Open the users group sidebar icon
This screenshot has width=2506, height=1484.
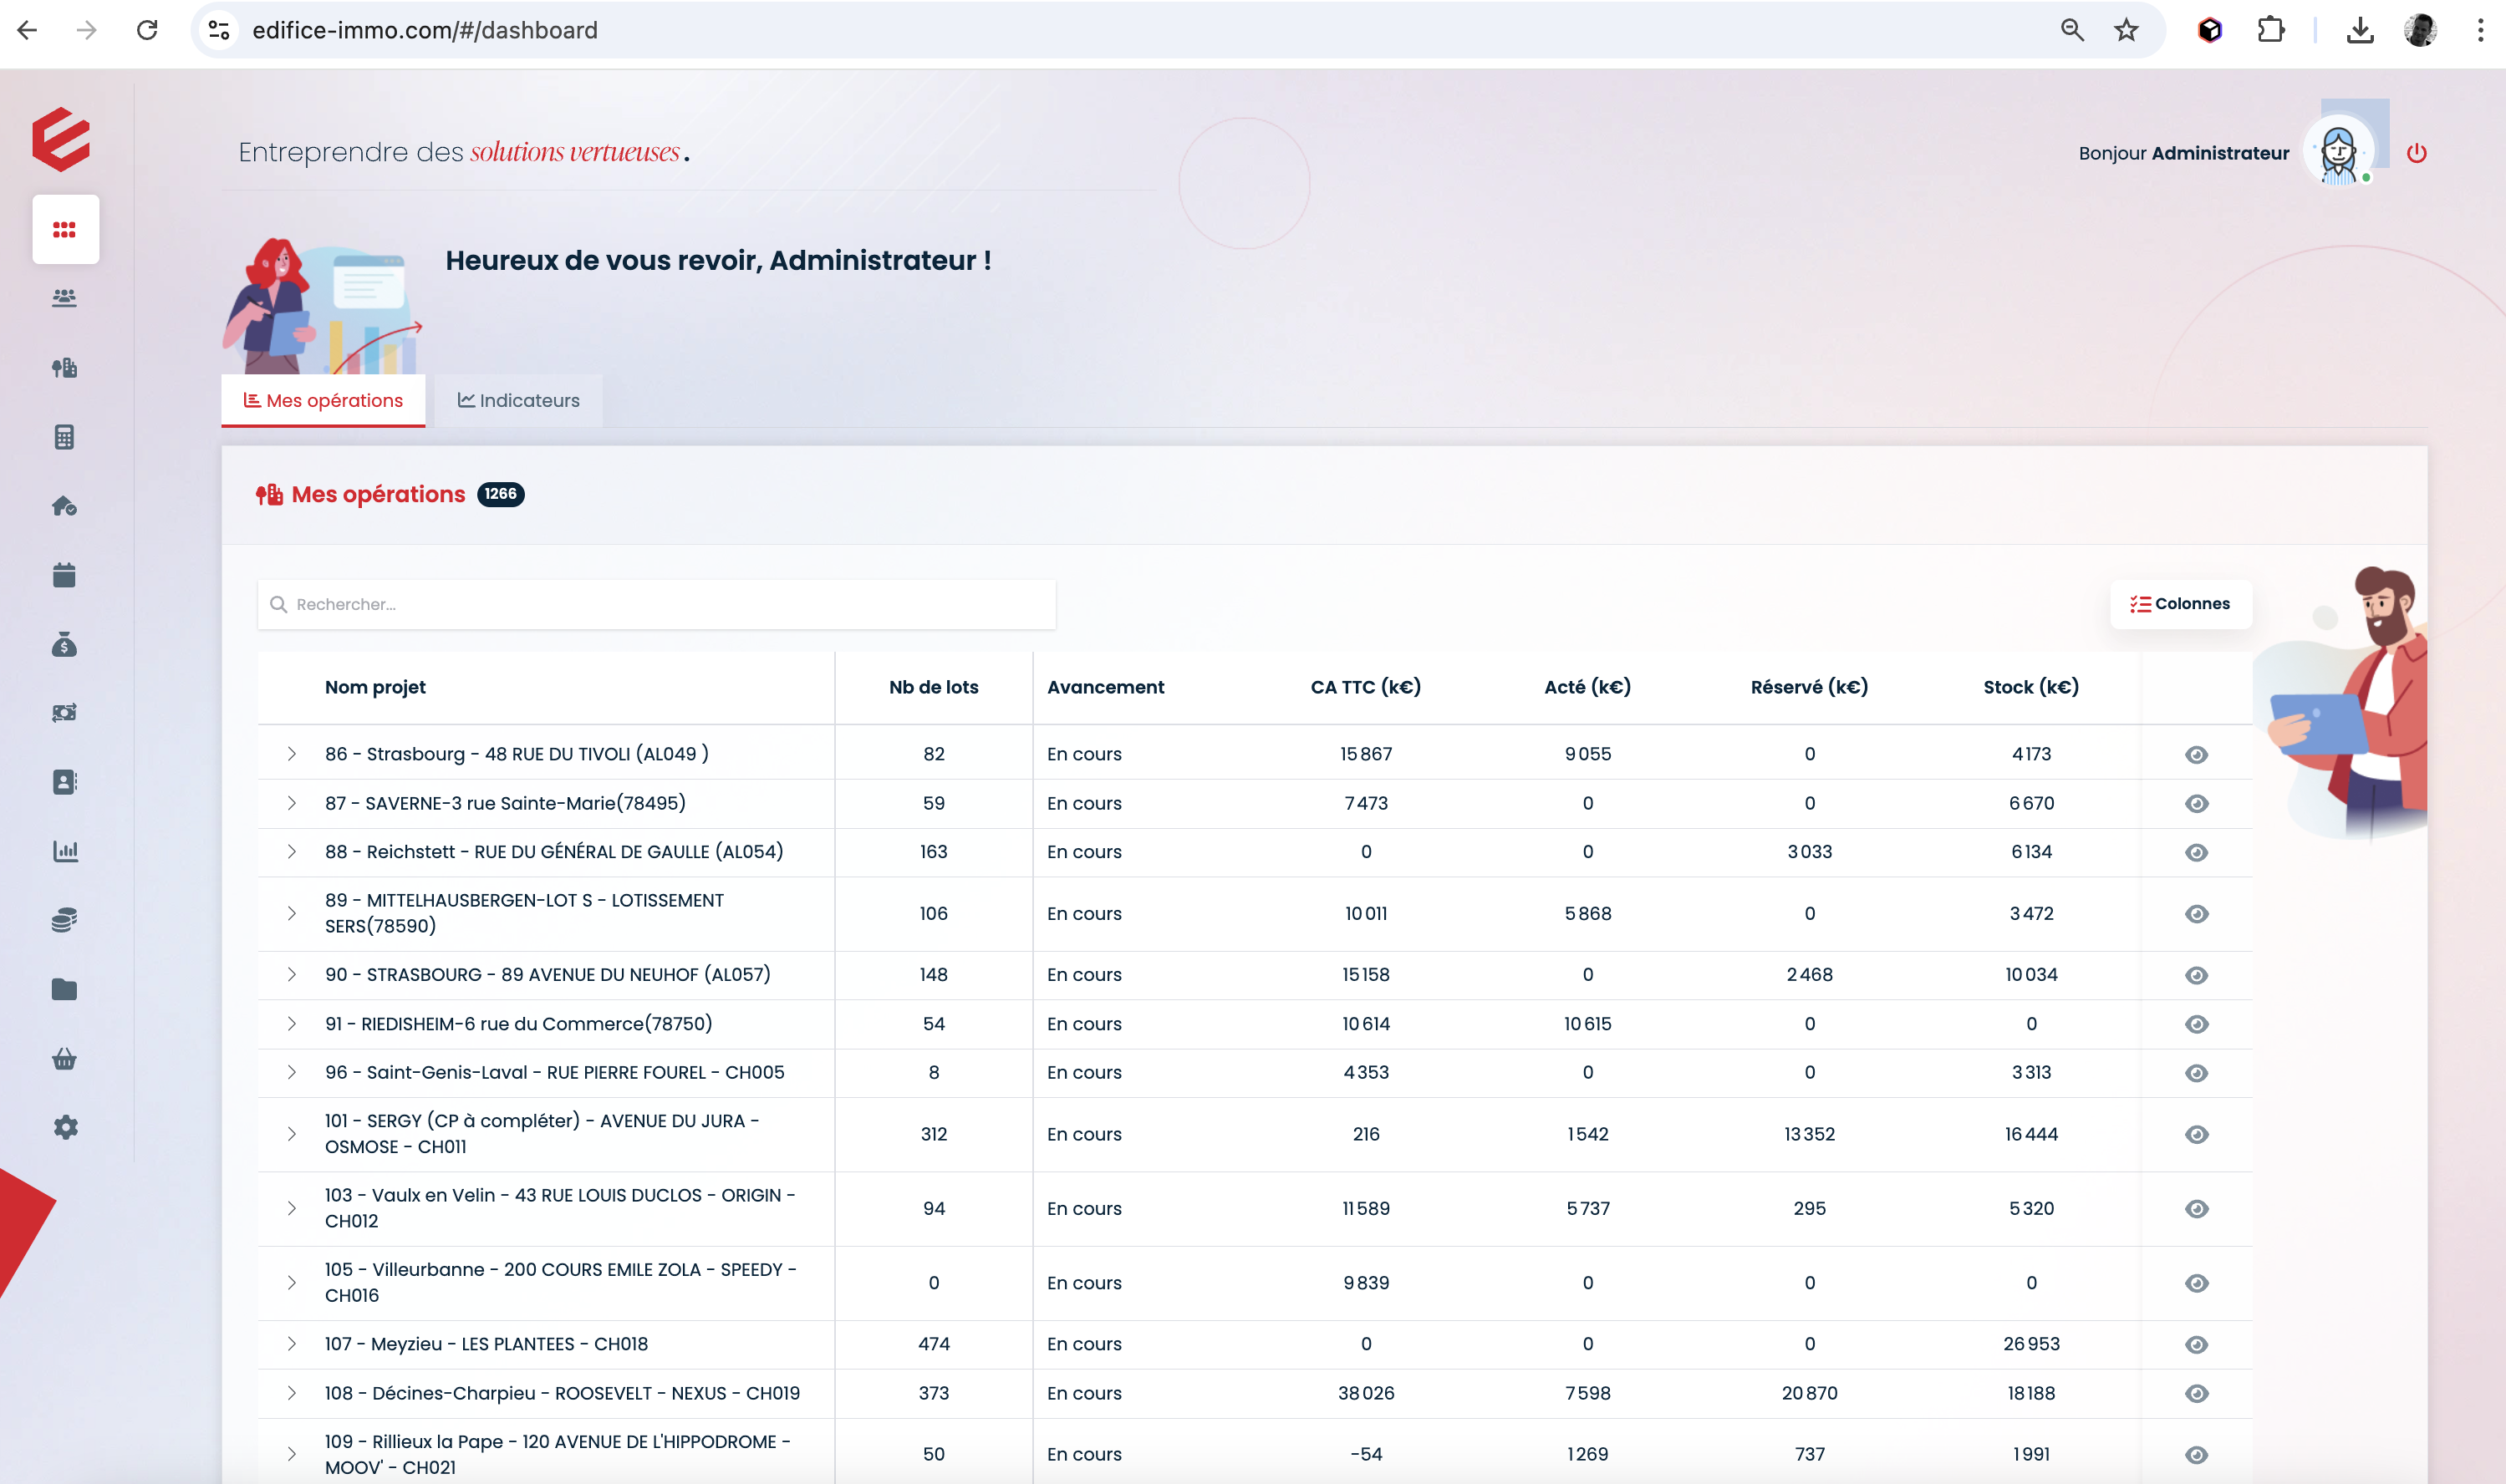point(65,298)
